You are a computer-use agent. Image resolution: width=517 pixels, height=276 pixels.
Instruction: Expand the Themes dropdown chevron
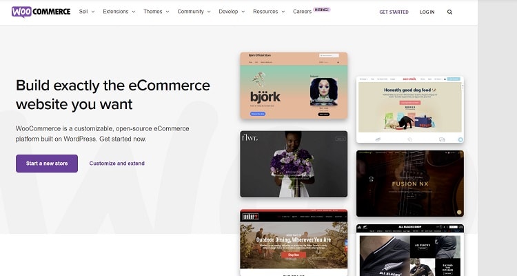point(168,12)
